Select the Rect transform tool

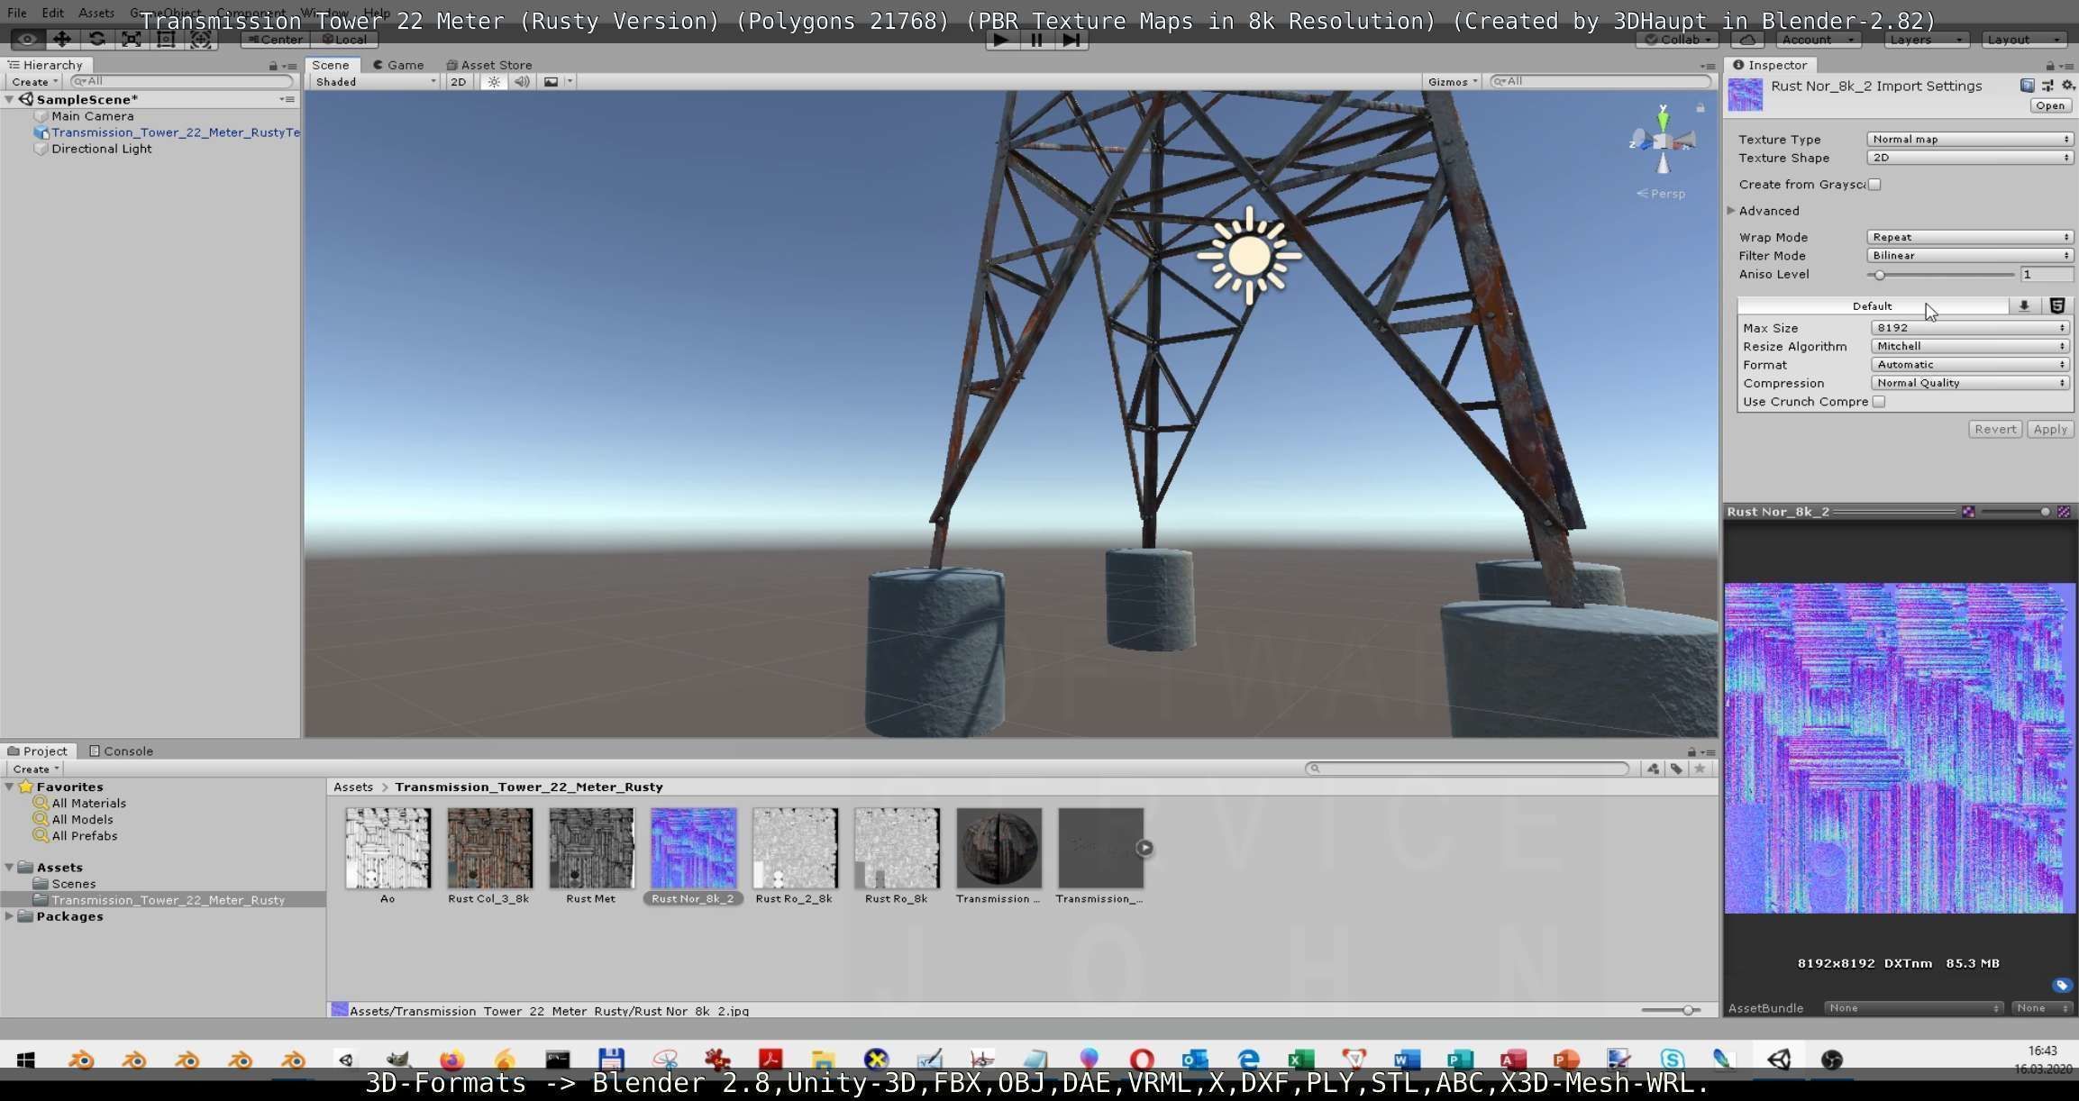click(166, 40)
